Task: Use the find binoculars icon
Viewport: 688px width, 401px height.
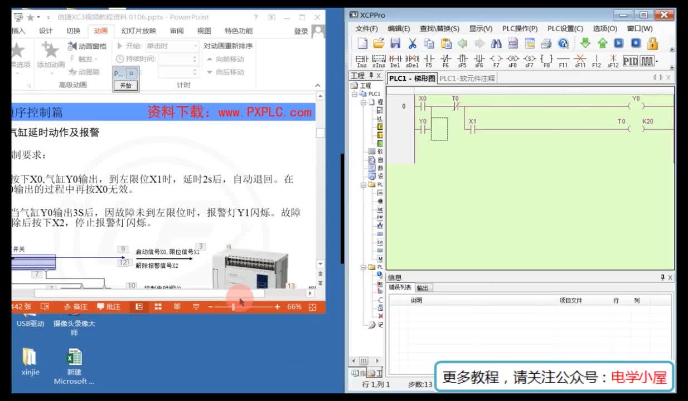Action: [496, 43]
